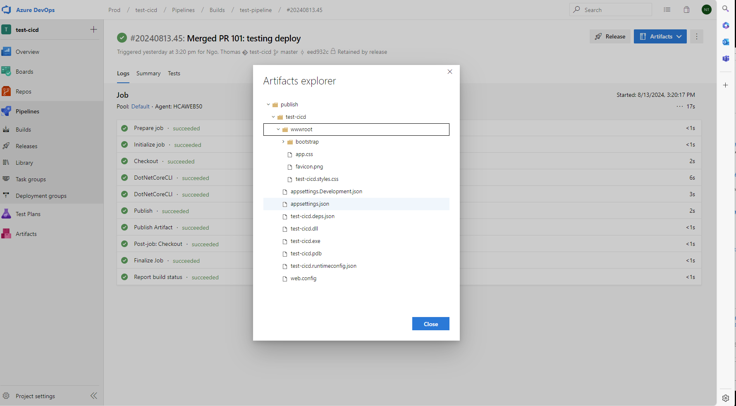Open the Overview sidebar icon
This screenshot has width=736, height=406.
pos(6,52)
